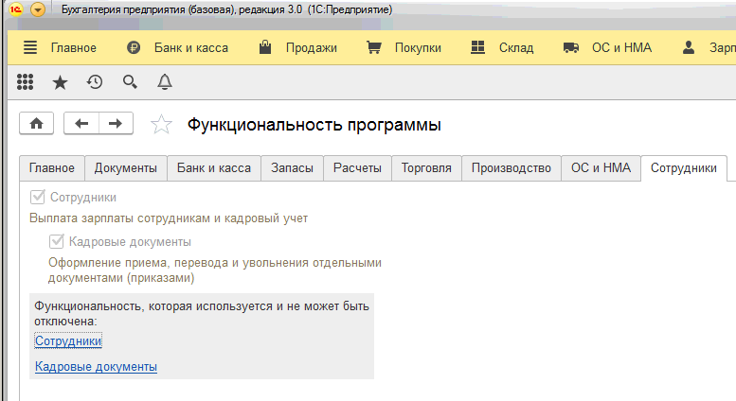
Task: Open the notifications bell icon
Action: (164, 82)
